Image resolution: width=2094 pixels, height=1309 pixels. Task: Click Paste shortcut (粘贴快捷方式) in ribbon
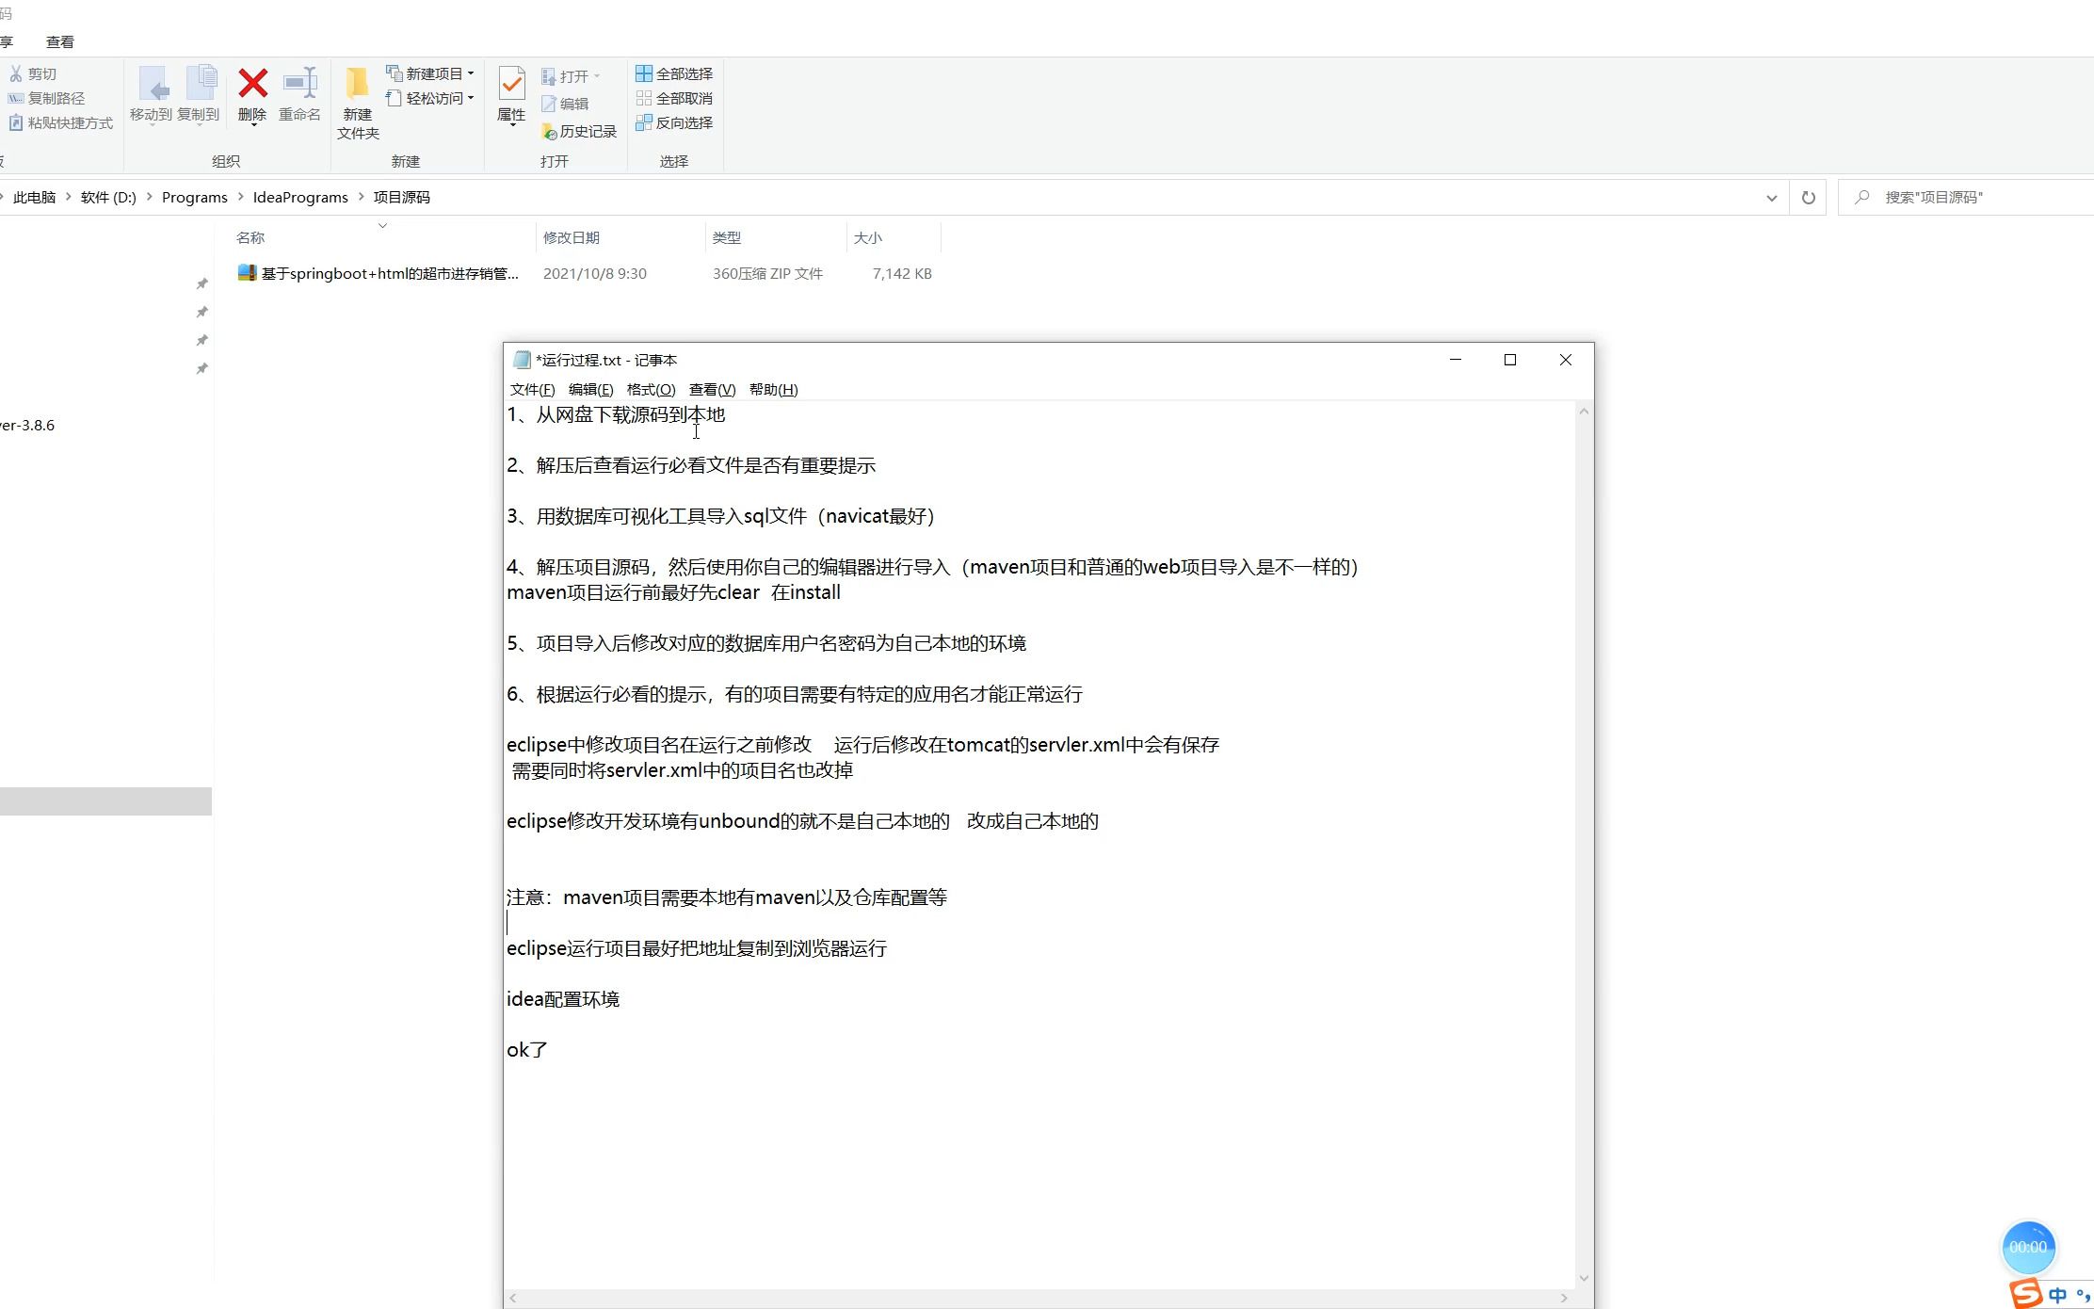[60, 122]
